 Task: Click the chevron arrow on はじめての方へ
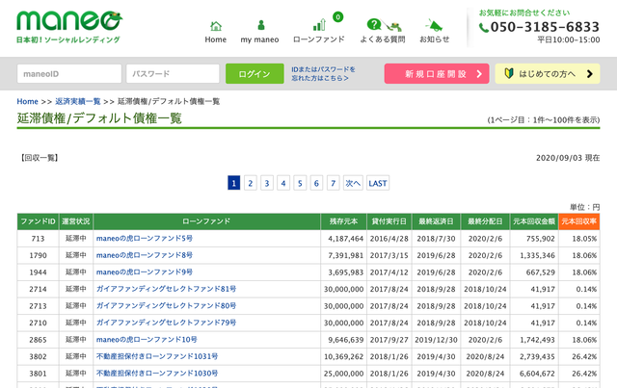tap(589, 74)
